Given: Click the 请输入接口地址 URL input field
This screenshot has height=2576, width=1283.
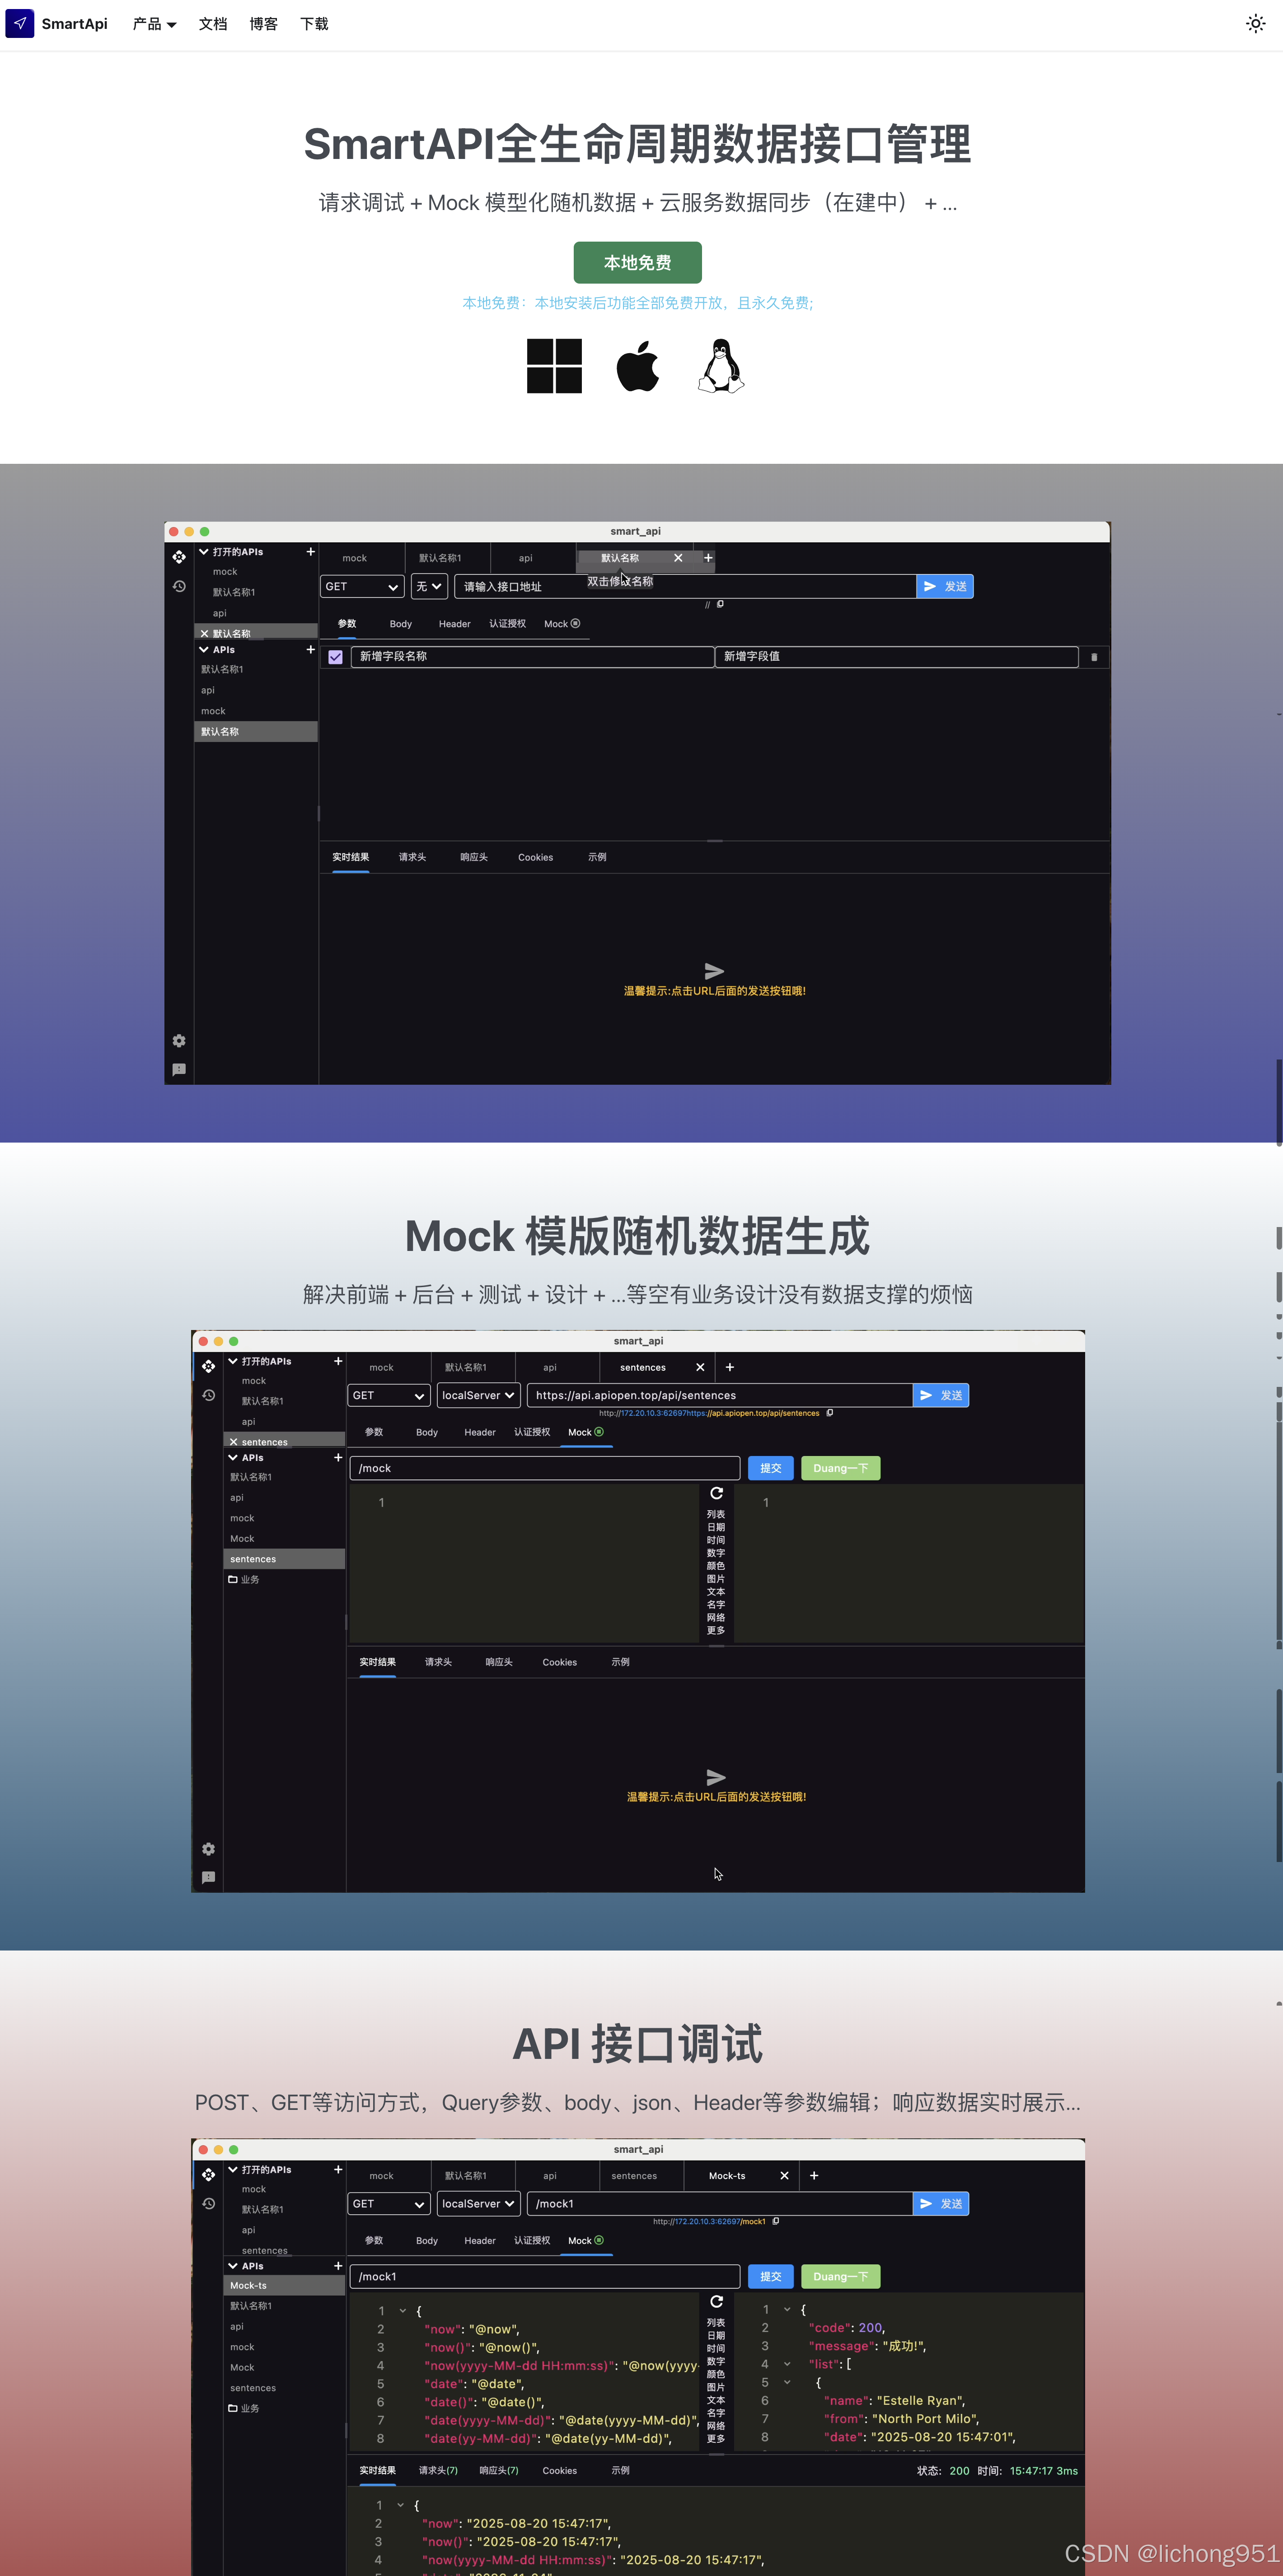Looking at the screenshot, I should [x=685, y=586].
